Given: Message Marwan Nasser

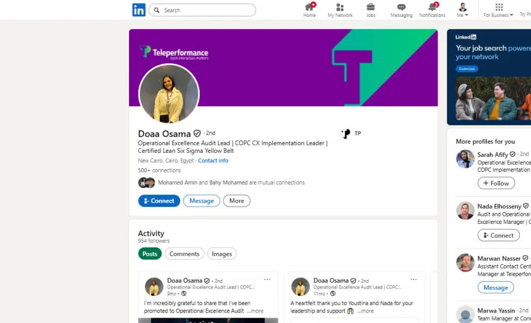Looking at the screenshot, I should [495, 287].
